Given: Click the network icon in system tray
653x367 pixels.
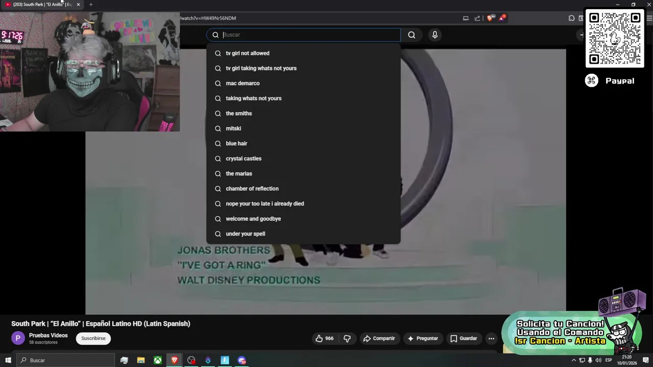Looking at the screenshot, I should point(582,360).
